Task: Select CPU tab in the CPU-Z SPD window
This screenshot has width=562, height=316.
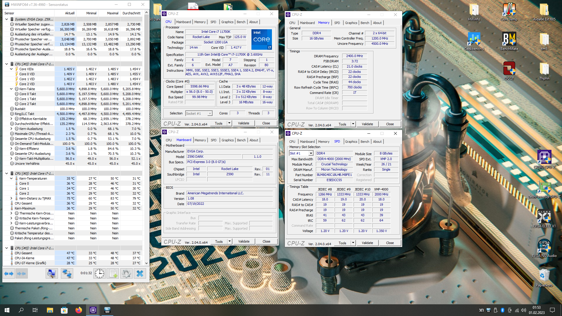Action: click(x=292, y=142)
